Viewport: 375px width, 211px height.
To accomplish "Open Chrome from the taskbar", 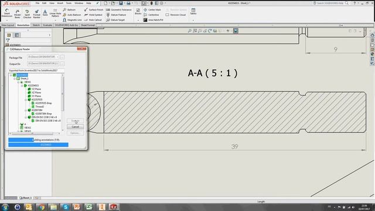I will point(42,207).
